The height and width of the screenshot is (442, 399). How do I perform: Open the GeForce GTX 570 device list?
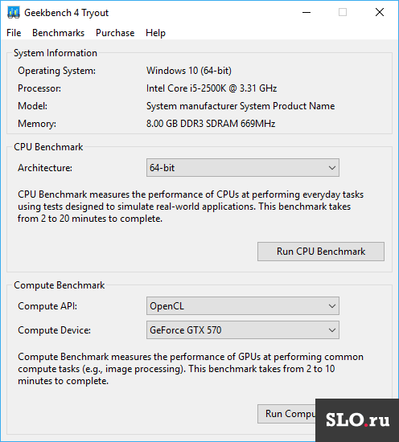pyautogui.click(x=243, y=329)
